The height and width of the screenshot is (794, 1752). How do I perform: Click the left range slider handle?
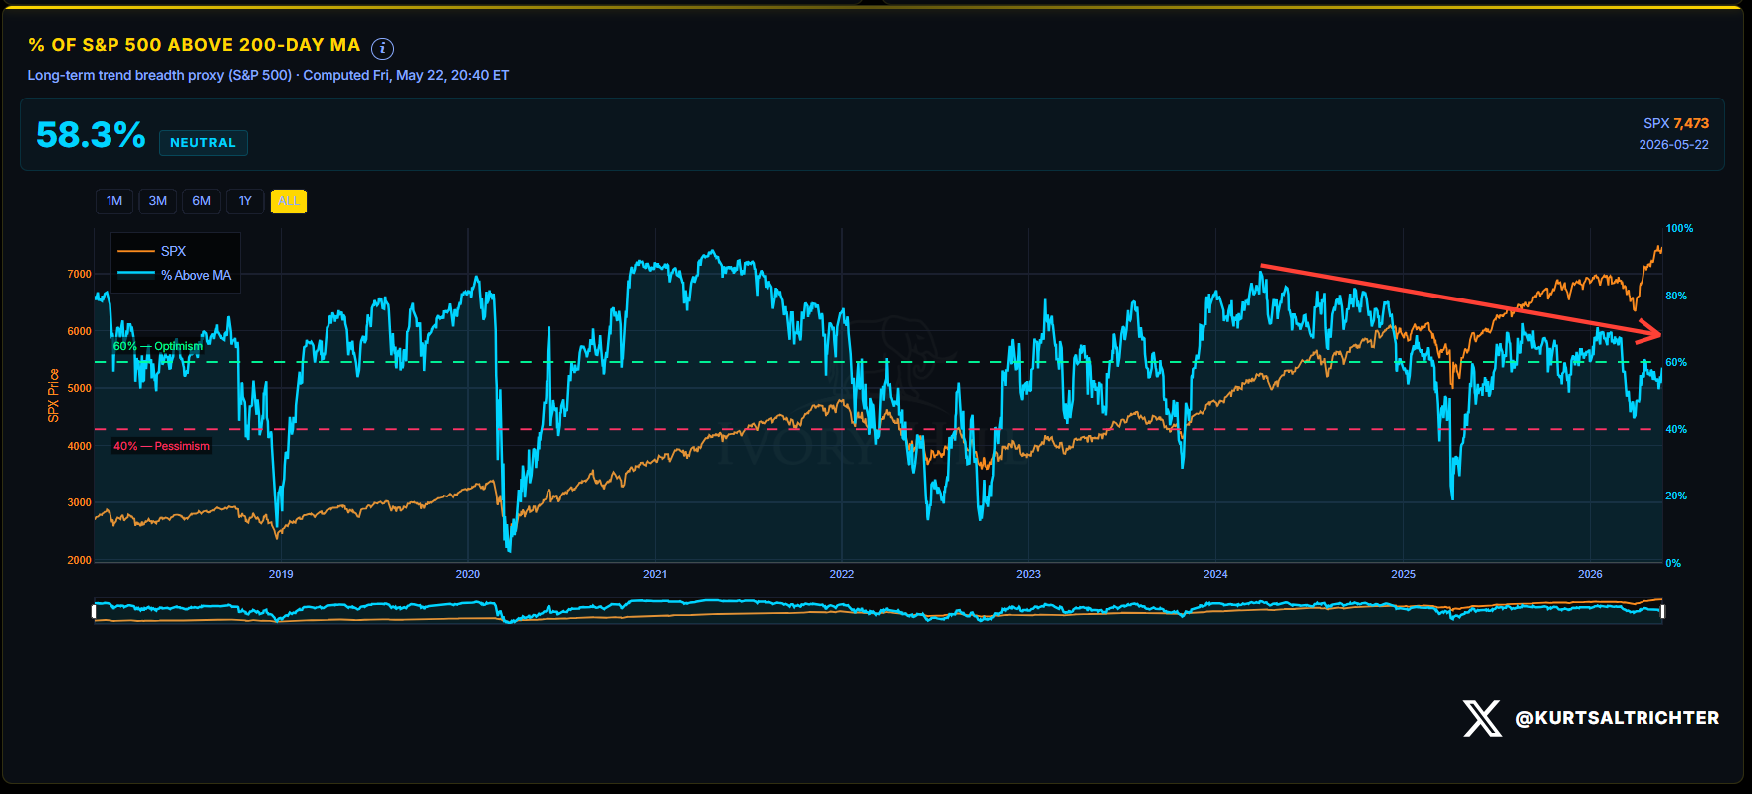[95, 611]
